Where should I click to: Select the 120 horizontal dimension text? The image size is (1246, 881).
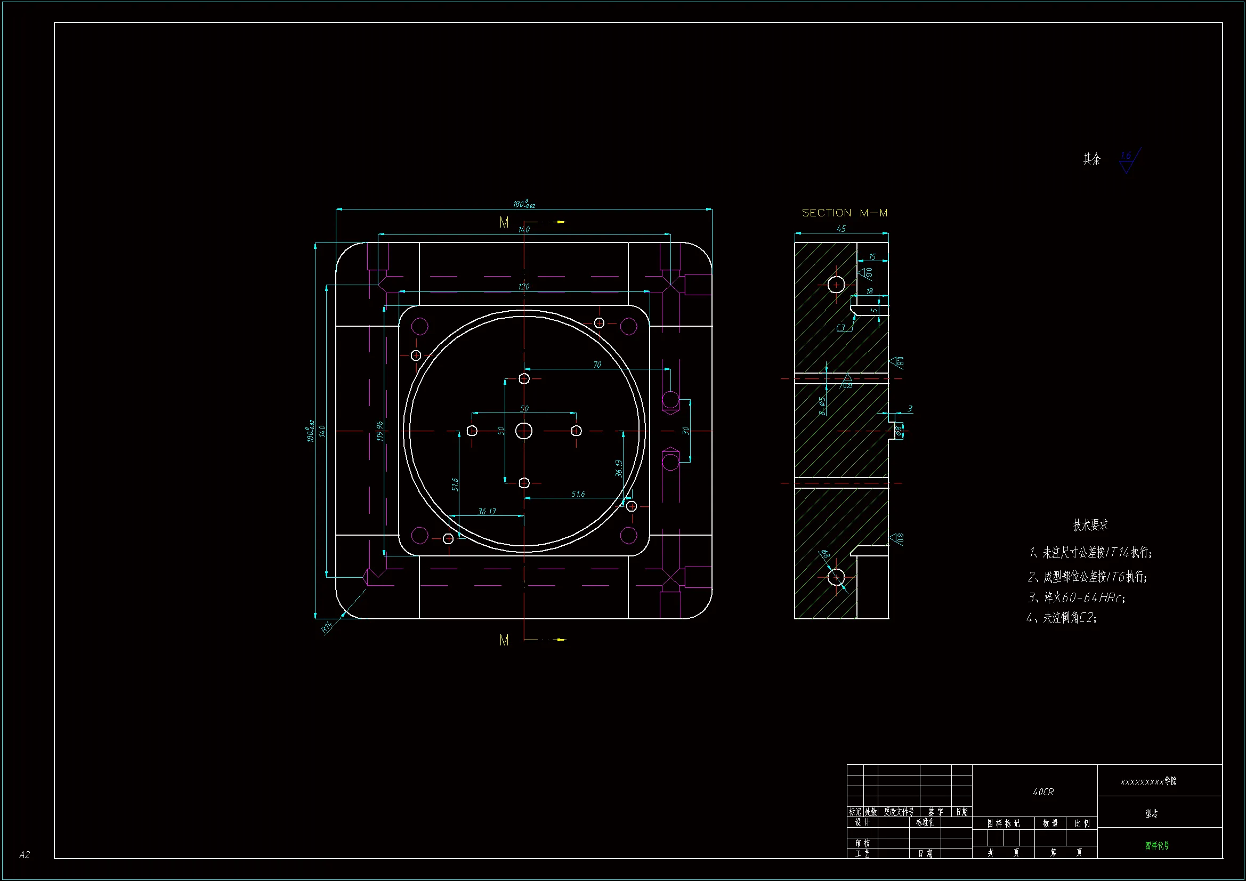[x=523, y=287]
